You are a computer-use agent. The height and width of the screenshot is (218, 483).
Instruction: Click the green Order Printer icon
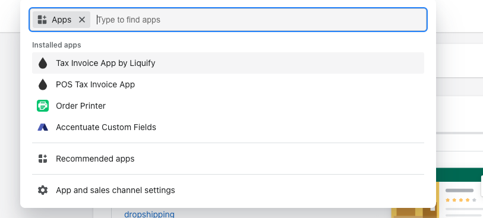pos(43,106)
